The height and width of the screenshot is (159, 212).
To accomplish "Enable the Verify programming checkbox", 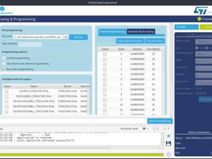I will 4,58.
